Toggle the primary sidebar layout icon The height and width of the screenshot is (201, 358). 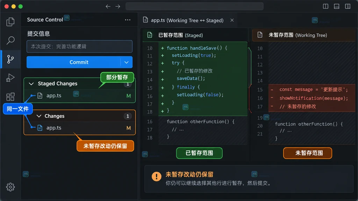tap(325, 6)
